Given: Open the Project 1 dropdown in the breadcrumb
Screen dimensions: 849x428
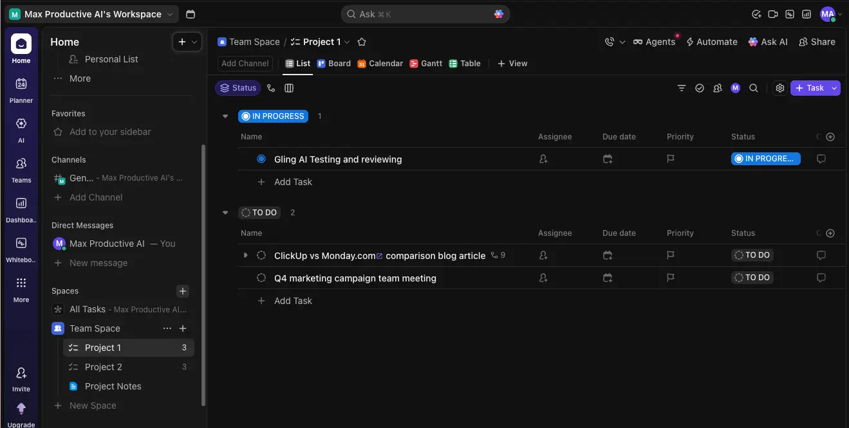Looking at the screenshot, I should coord(346,41).
